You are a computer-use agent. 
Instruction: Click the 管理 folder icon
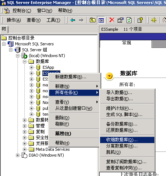click(31, 126)
